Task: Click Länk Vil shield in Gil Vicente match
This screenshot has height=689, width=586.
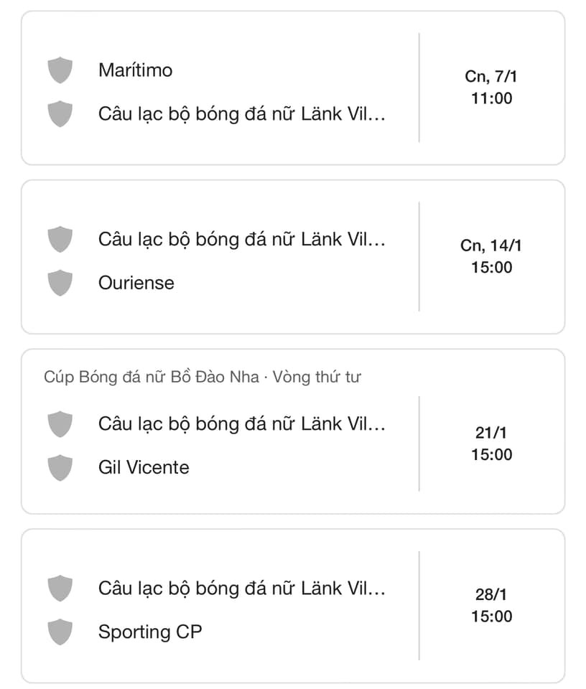Action: [60, 424]
